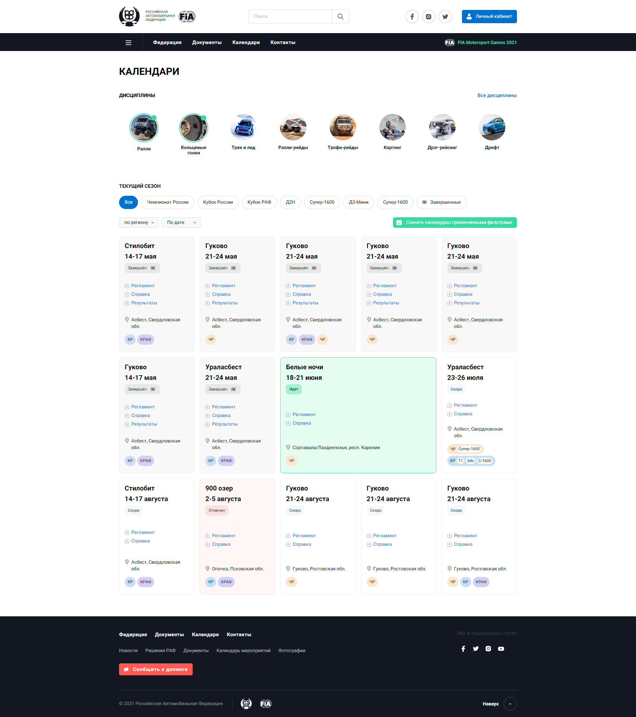Click Календарь мероприятий footer link
This screenshot has height=717, width=636.
(243, 650)
